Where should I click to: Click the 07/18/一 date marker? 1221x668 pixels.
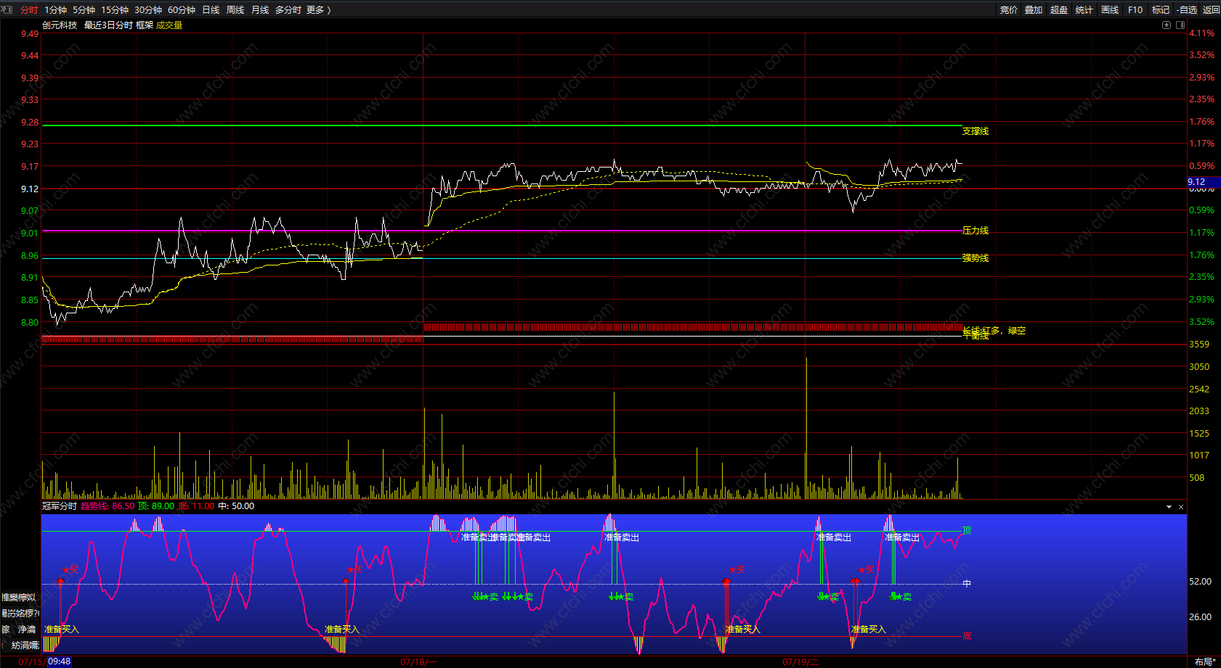coord(419,662)
